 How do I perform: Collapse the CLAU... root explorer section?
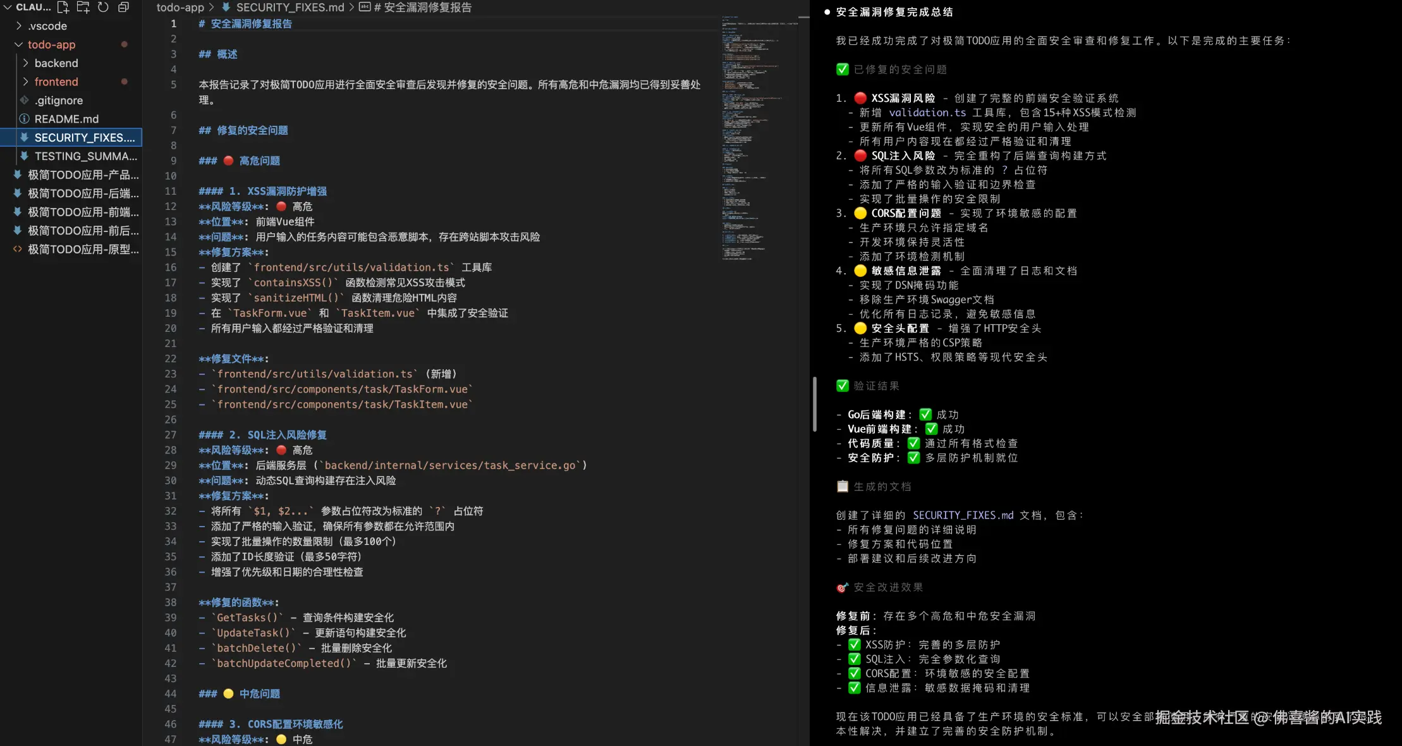(x=8, y=8)
